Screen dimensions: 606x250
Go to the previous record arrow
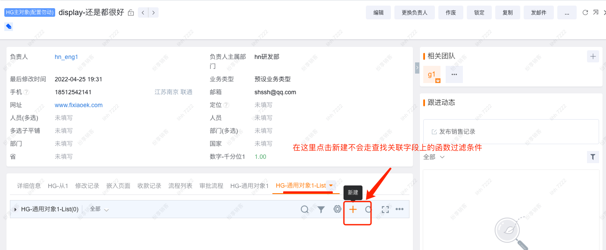coord(143,12)
